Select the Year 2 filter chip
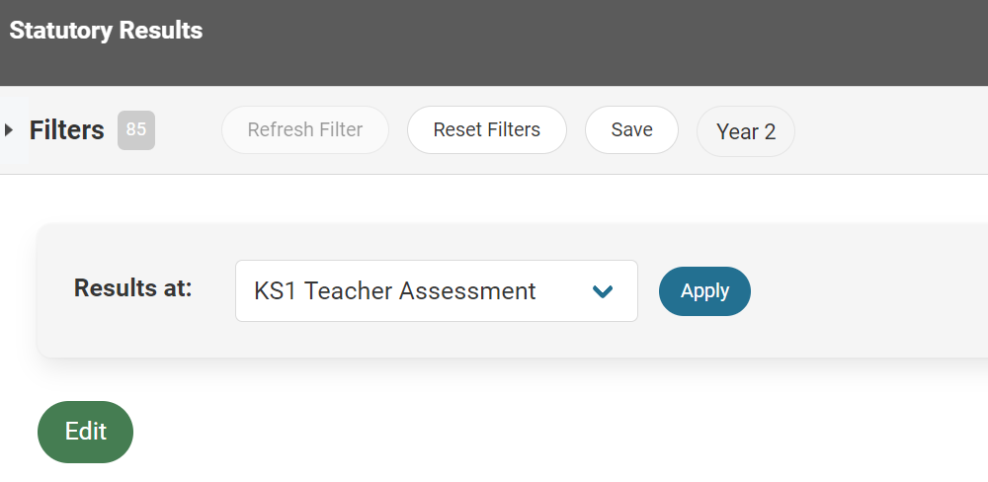 (745, 131)
